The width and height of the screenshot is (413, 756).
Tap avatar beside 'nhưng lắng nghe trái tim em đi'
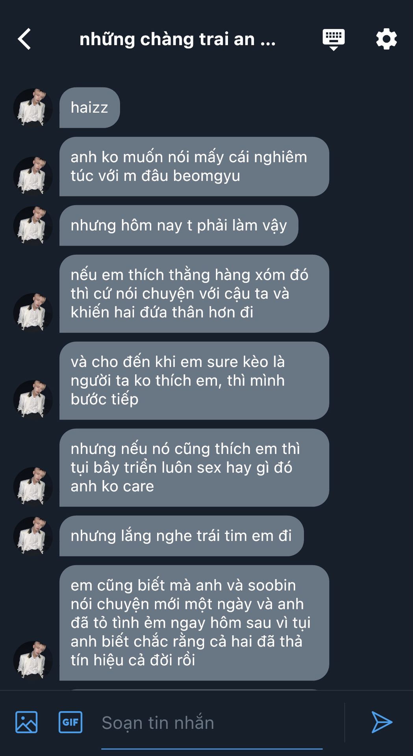[x=33, y=536]
